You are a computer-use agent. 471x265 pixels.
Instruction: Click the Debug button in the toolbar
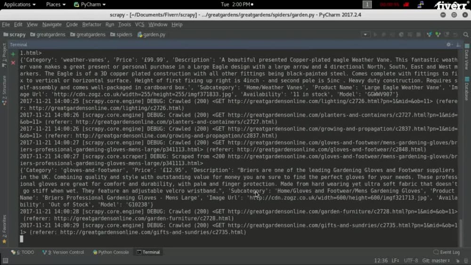tap(383, 34)
